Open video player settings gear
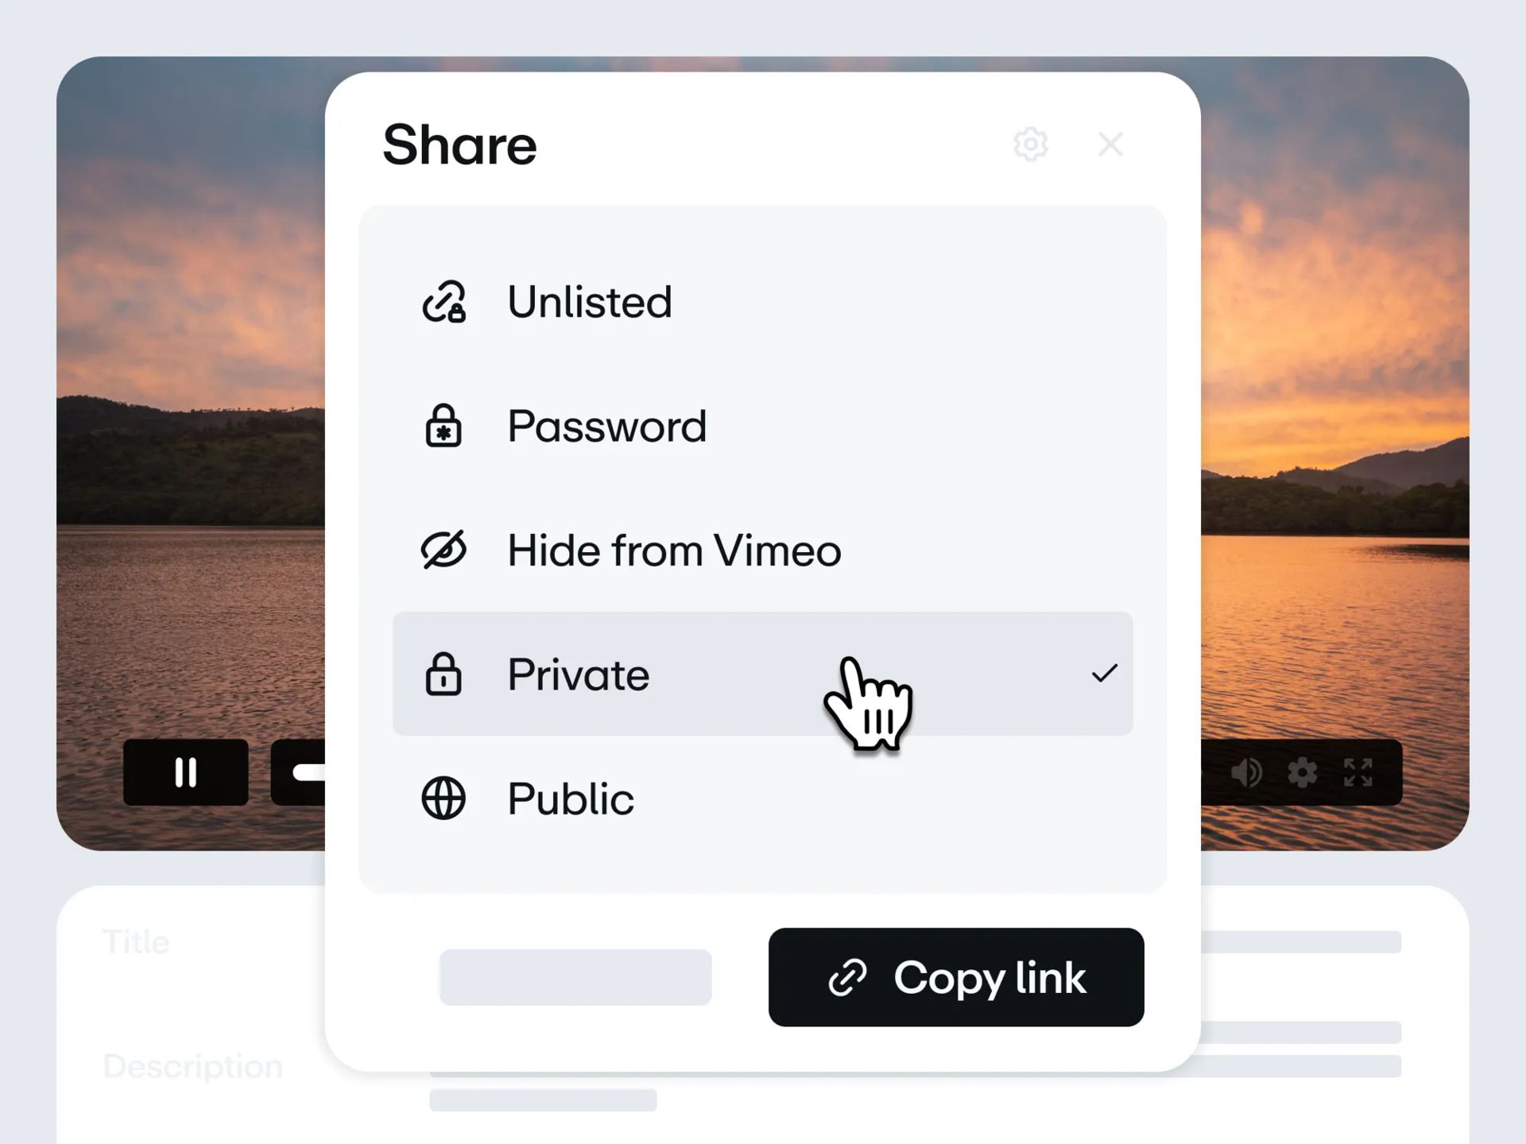The width and height of the screenshot is (1526, 1144). [1303, 772]
